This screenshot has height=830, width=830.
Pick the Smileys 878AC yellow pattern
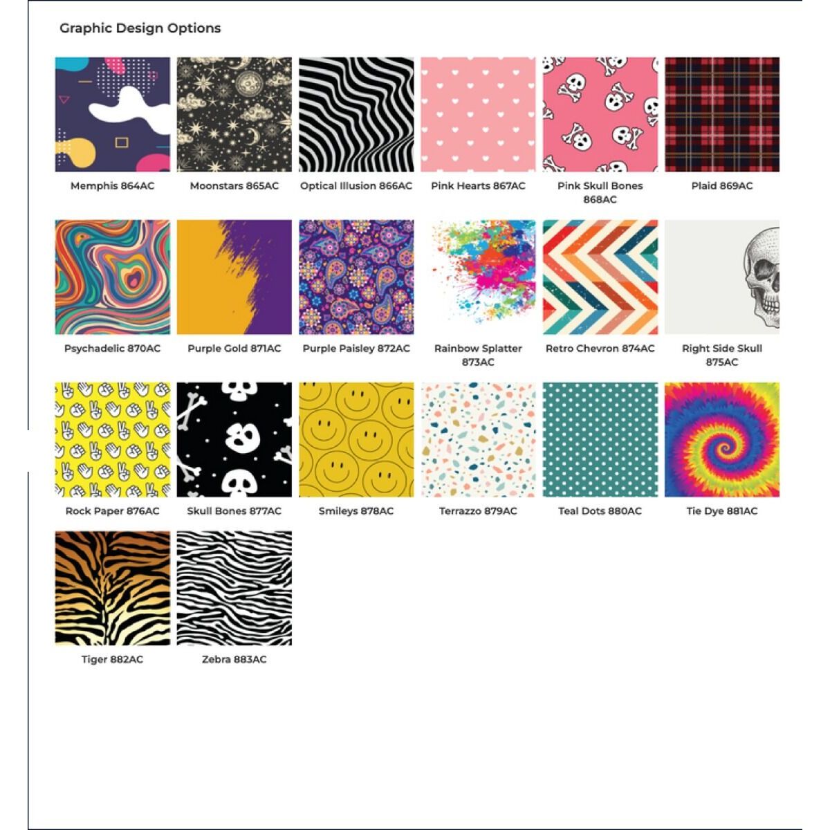pos(356,440)
